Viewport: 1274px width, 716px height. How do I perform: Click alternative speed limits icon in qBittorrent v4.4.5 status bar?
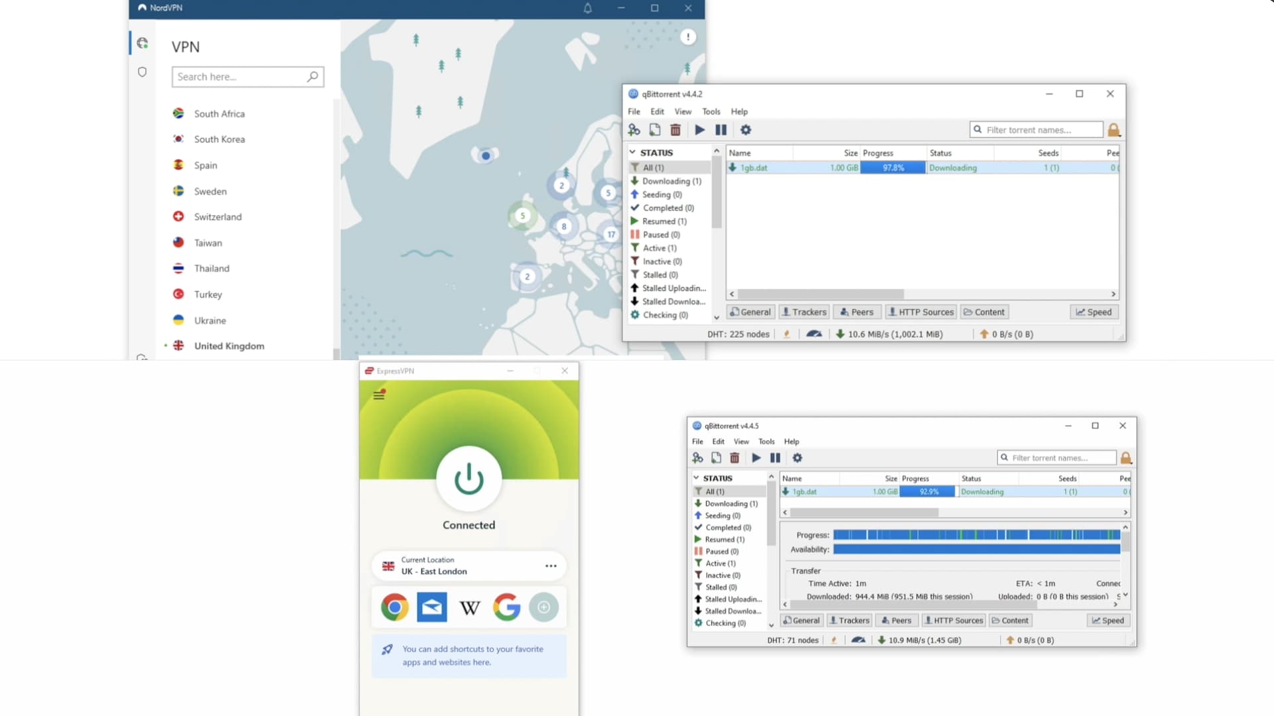858,640
